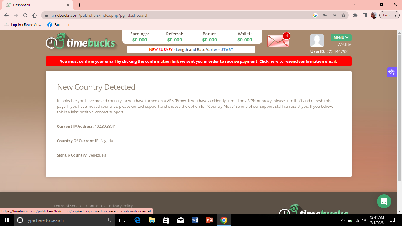Click Signup Country Venezuela text

[x=82, y=155]
